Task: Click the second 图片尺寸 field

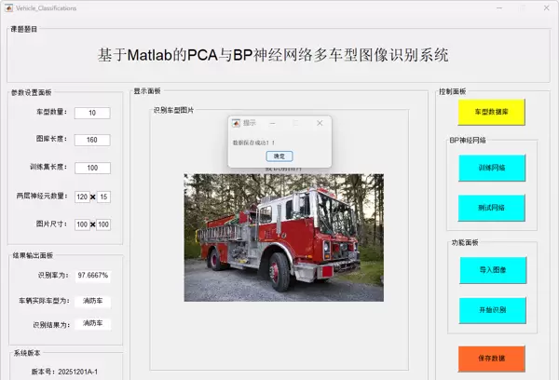Action: (x=103, y=224)
